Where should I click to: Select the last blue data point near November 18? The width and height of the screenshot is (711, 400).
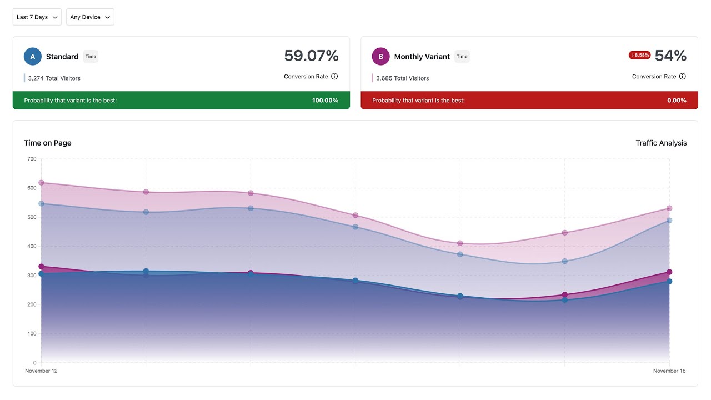[669, 281]
